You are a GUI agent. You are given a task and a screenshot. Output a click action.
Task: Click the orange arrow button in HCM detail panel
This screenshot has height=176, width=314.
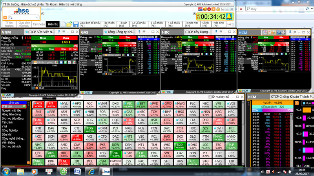pyautogui.click(x=297, y=103)
